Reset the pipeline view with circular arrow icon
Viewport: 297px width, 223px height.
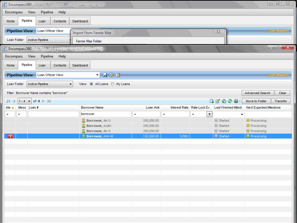[111, 75]
